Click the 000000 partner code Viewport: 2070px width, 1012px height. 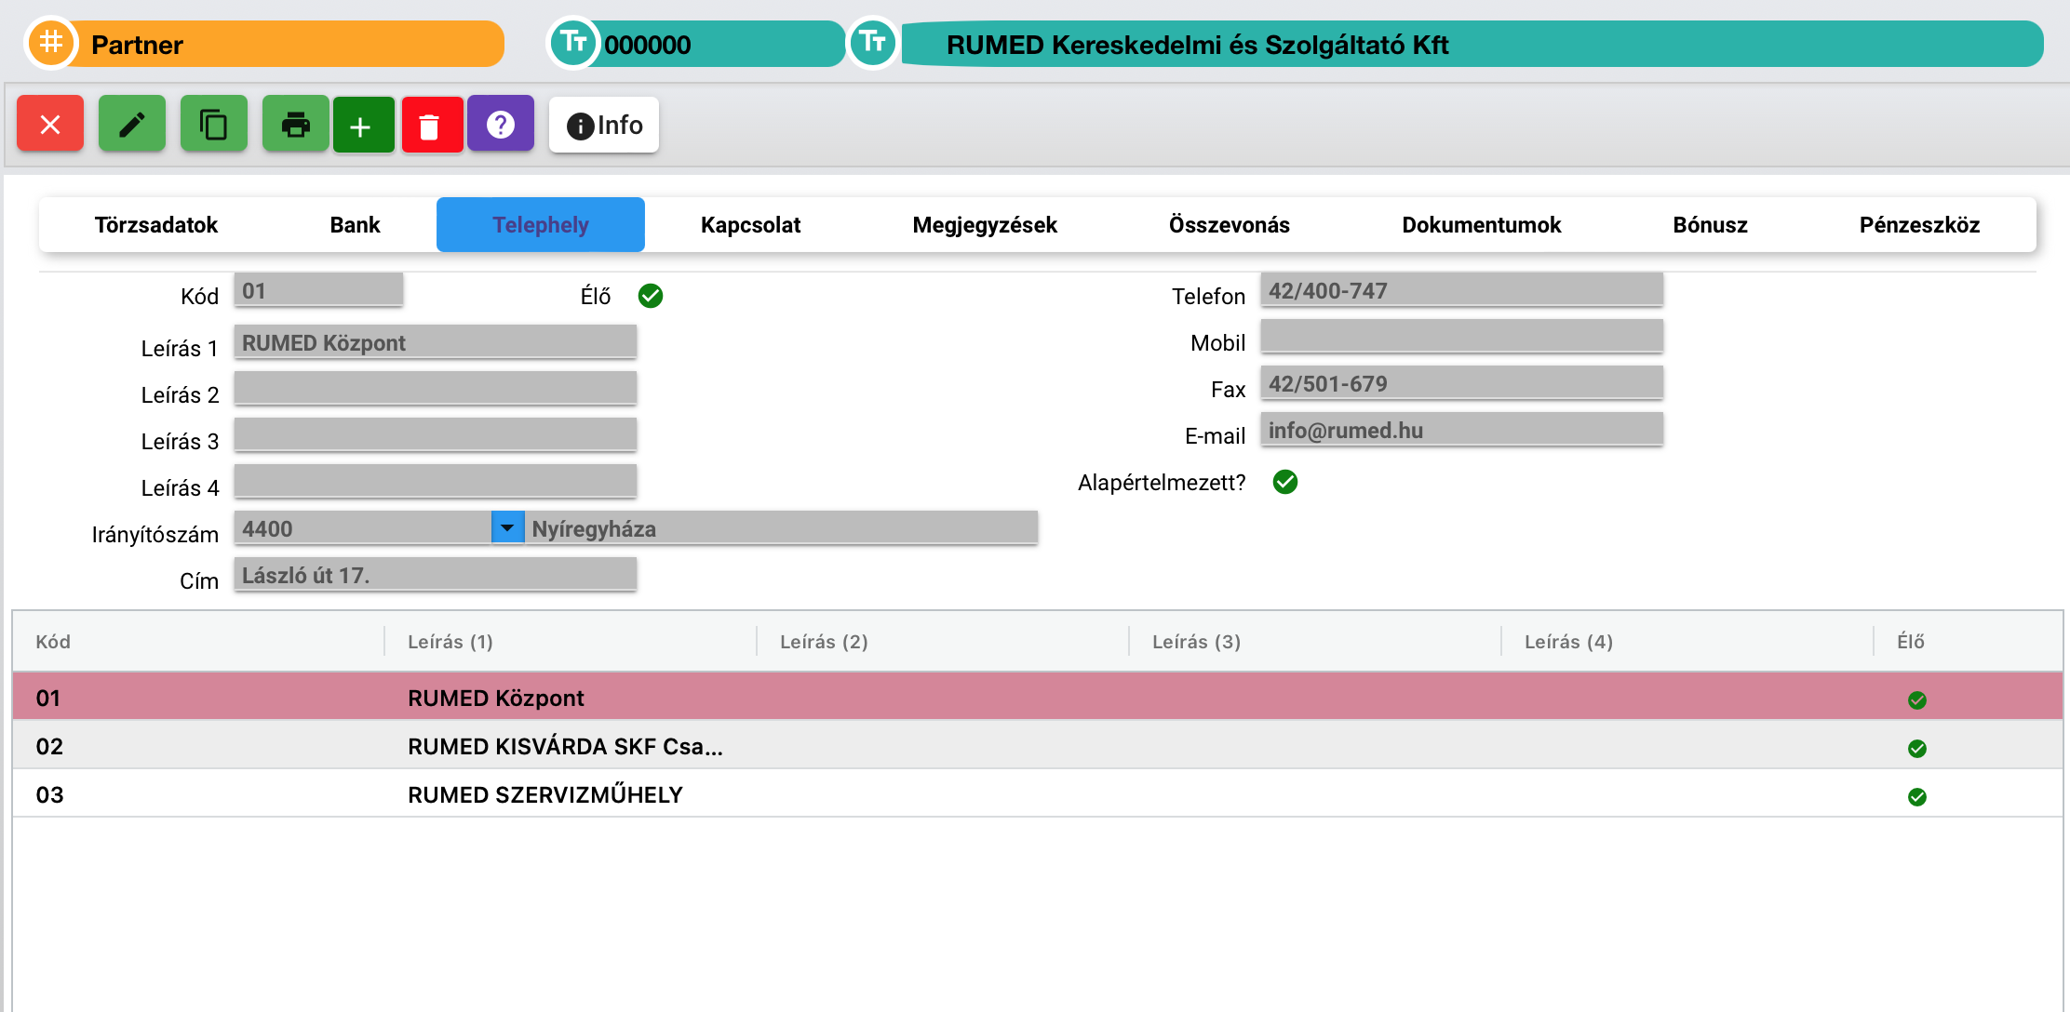tap(648, 45)
